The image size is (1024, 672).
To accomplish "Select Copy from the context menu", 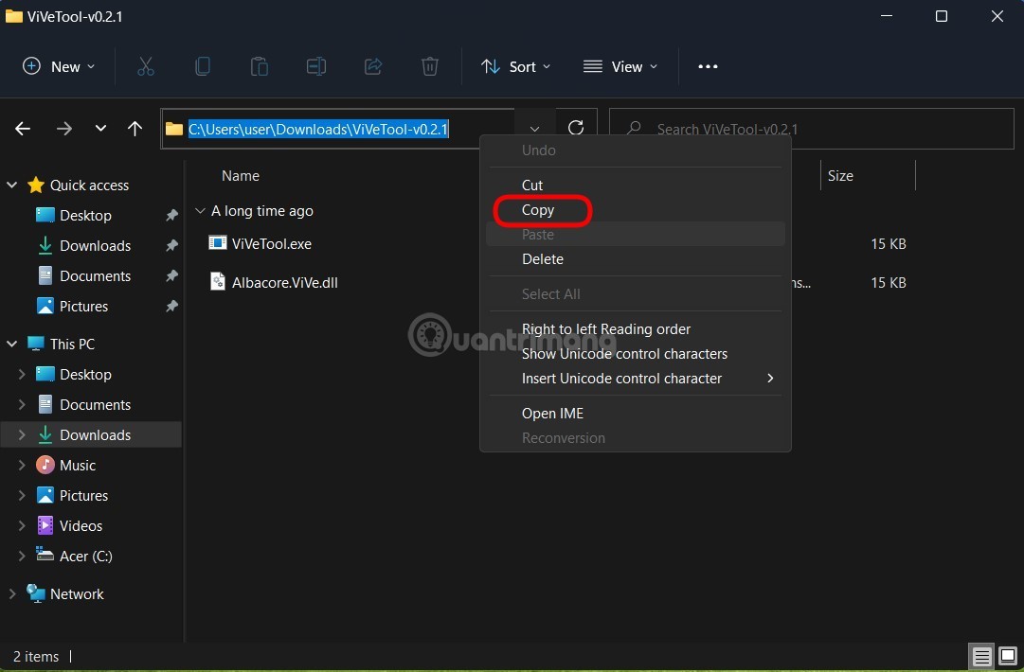I will pyautogui.click(x=538, y=210).
